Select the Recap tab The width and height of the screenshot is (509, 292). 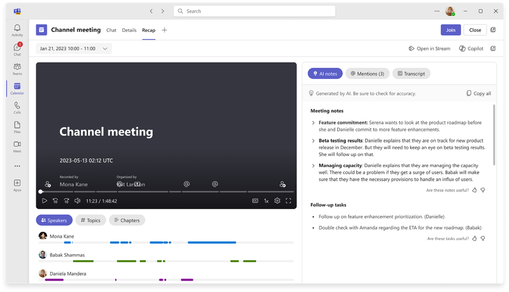pos(149,30)
